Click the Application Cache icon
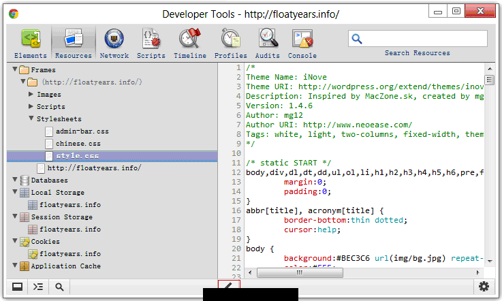This screenshot has height=301, width=502. [25, 266]
